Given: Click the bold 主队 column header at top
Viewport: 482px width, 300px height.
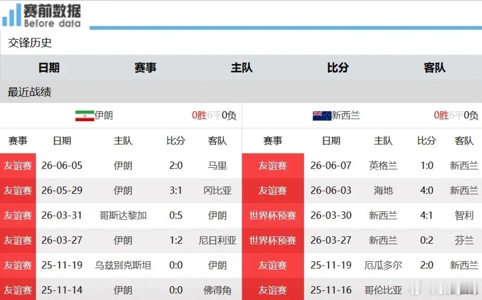Looking at the screenshot, I should coord(241,67).
